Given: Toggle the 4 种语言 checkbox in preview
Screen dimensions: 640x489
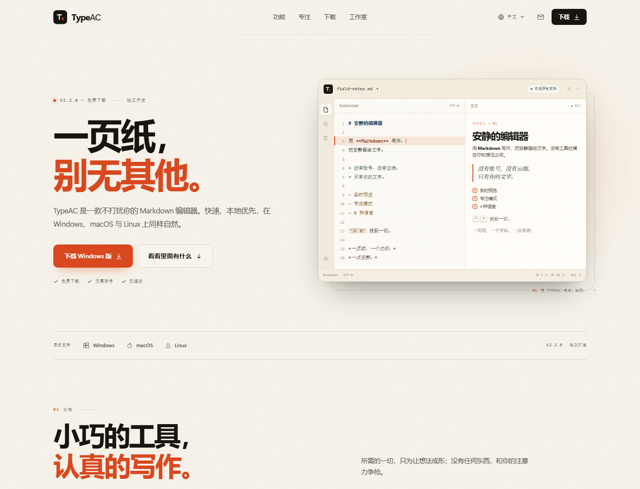Looking at the screenshot, I should (475, 206).
